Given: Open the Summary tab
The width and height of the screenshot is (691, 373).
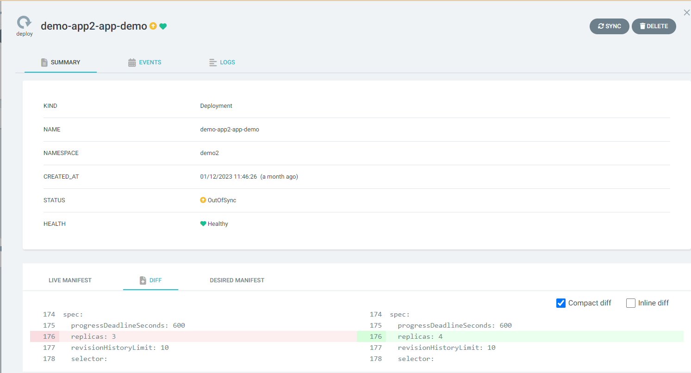Looking at the screenshot, I should point(61,62).
